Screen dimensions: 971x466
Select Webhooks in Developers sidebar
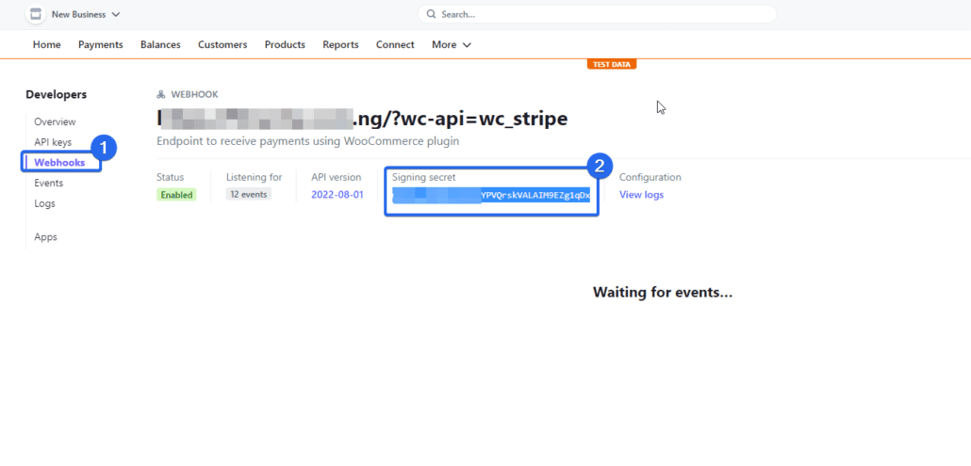[x=59, y=163]
